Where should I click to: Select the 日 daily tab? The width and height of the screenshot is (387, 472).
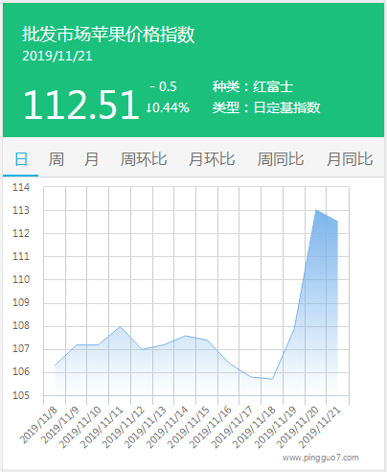click(21, 159)
